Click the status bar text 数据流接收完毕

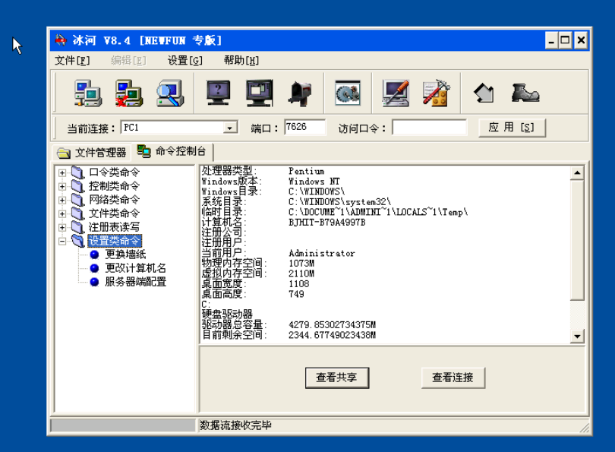(x=235, y=425)
